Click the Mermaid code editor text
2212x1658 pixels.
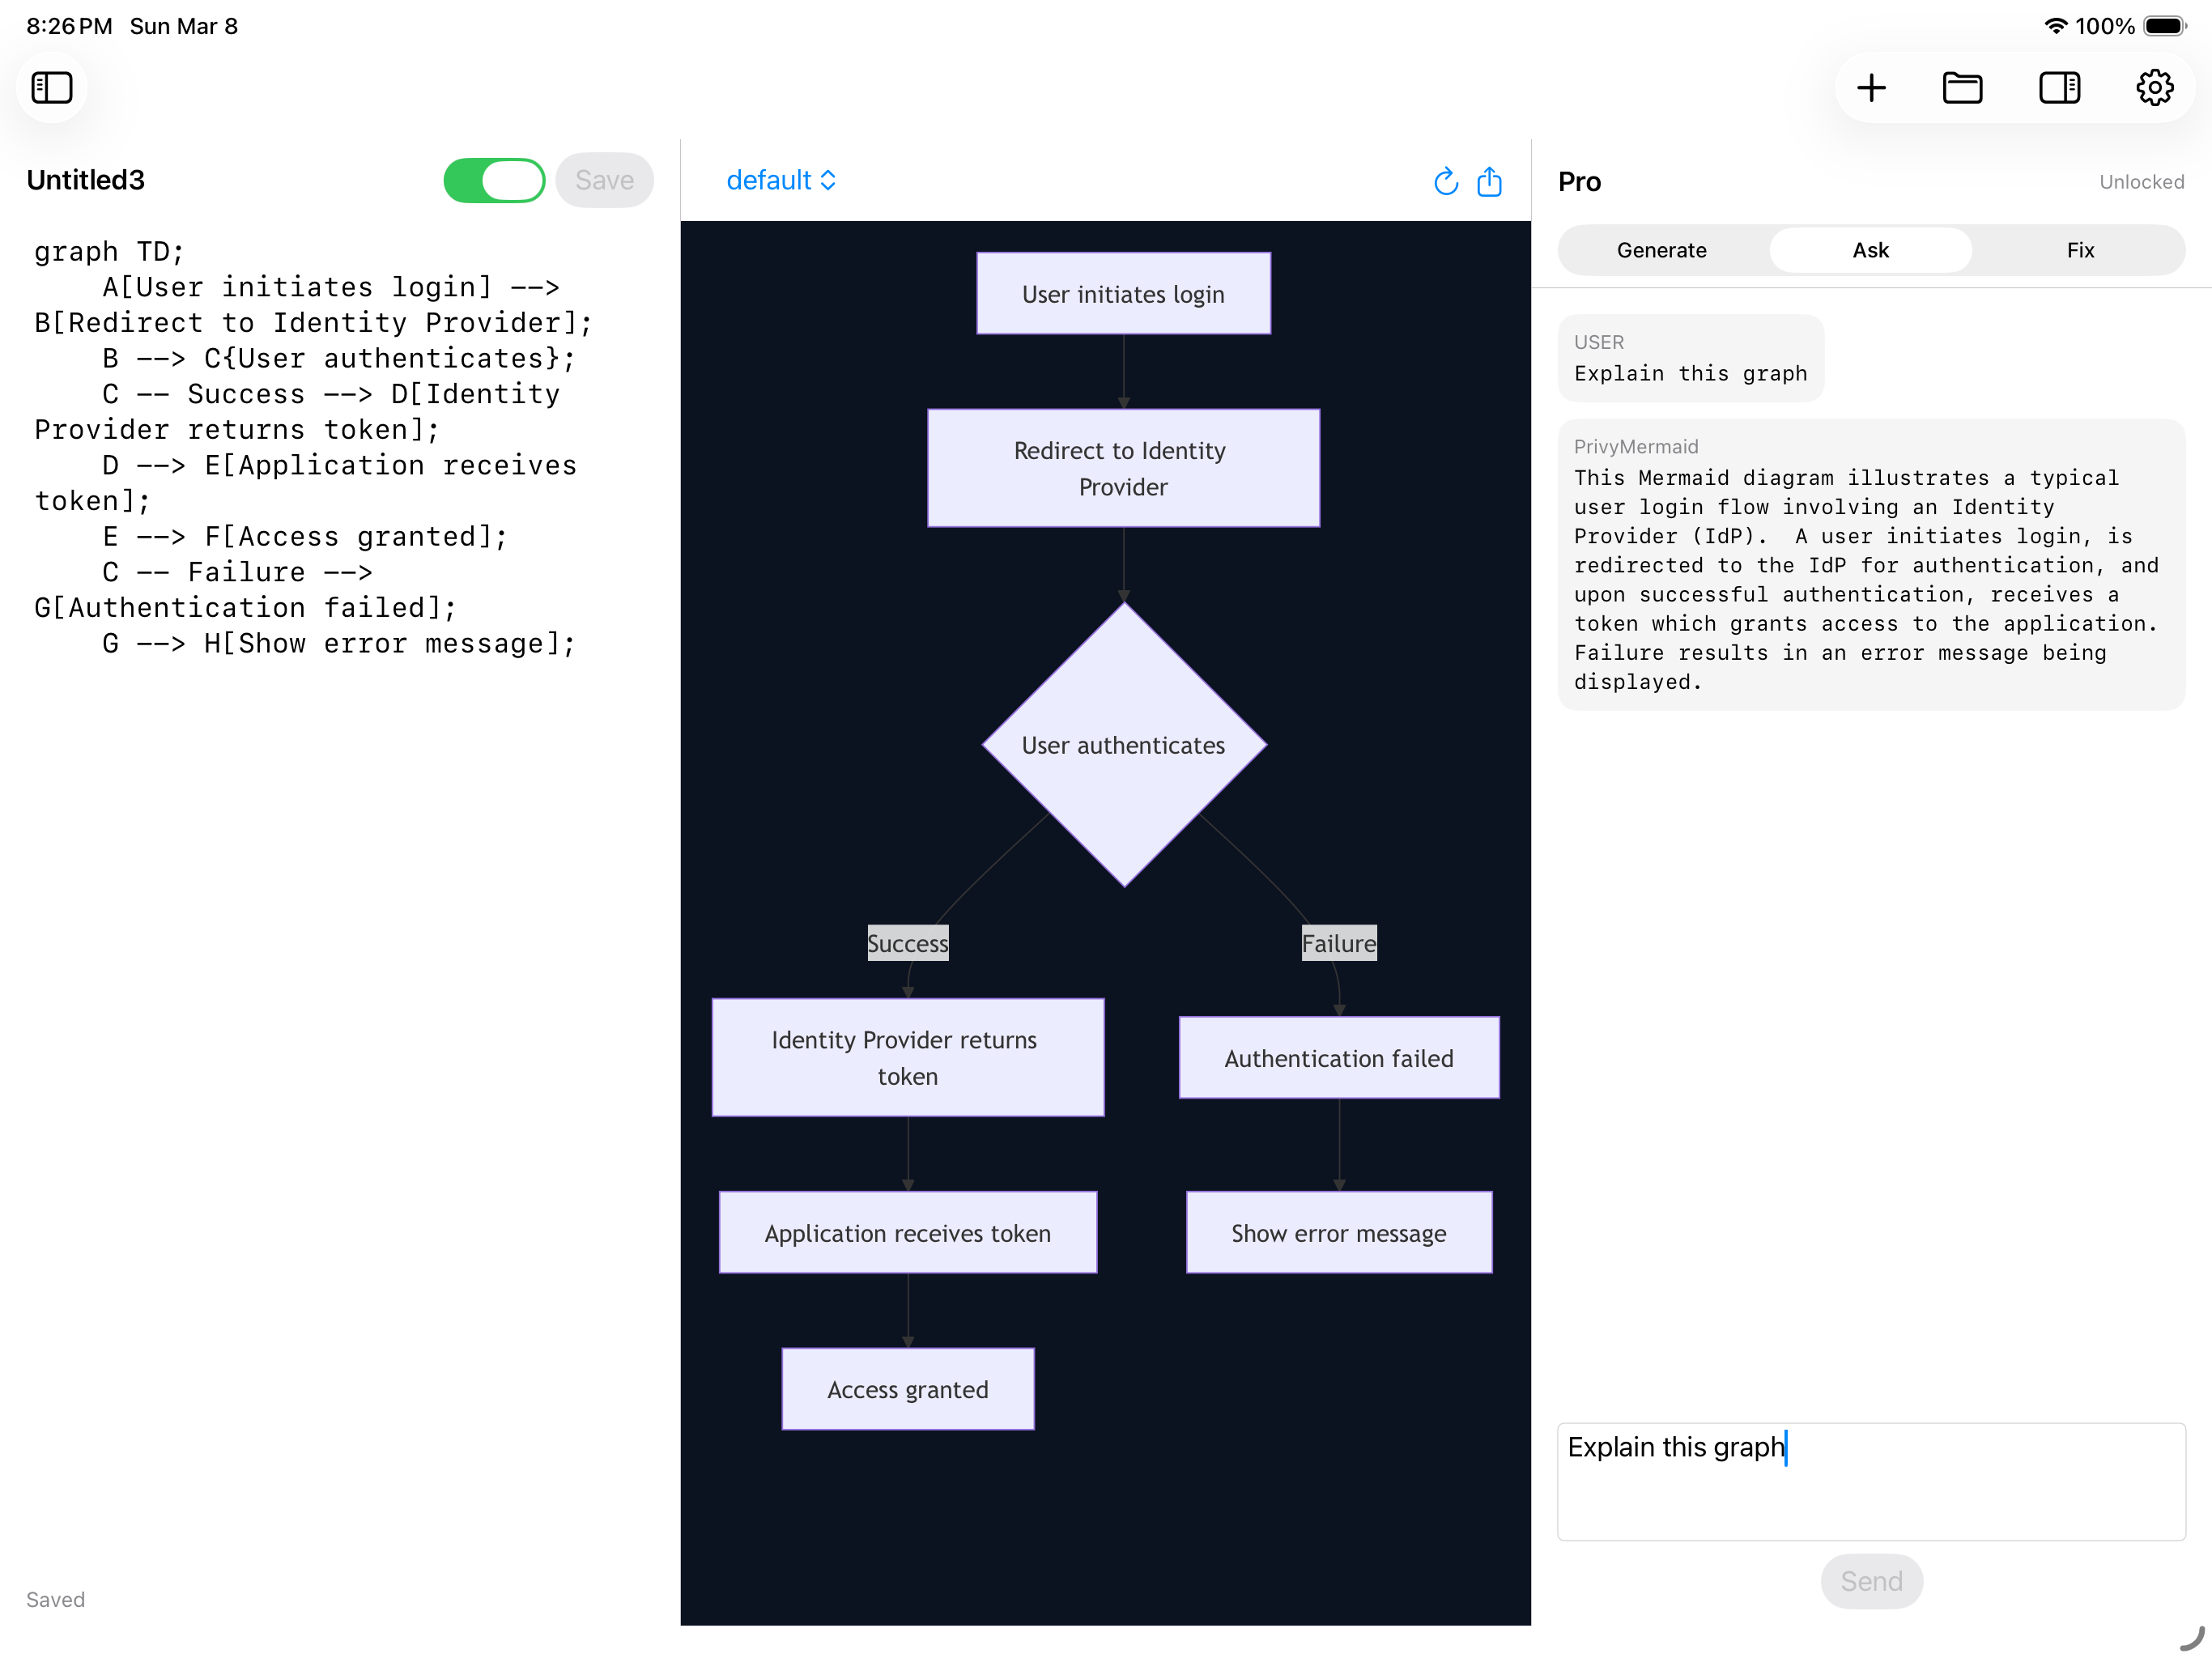(313, 447)
